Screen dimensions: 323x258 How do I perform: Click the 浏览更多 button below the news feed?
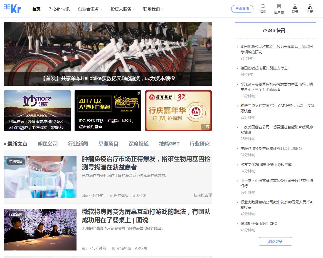coord(275,241)
